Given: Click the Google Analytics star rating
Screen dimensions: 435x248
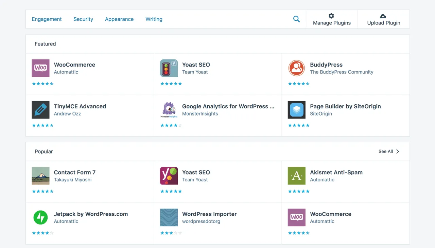Looking at the screenshot, I should [171, 125].
